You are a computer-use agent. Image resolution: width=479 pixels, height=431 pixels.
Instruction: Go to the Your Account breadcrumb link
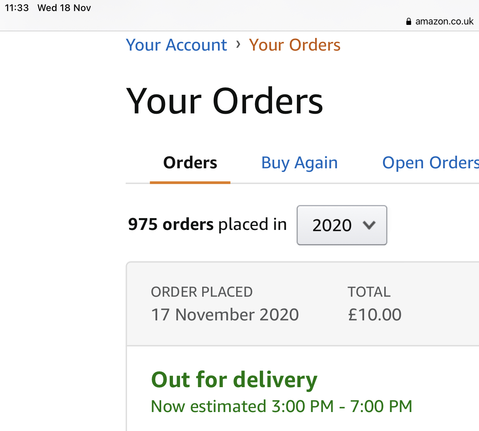tap(176, 45)
